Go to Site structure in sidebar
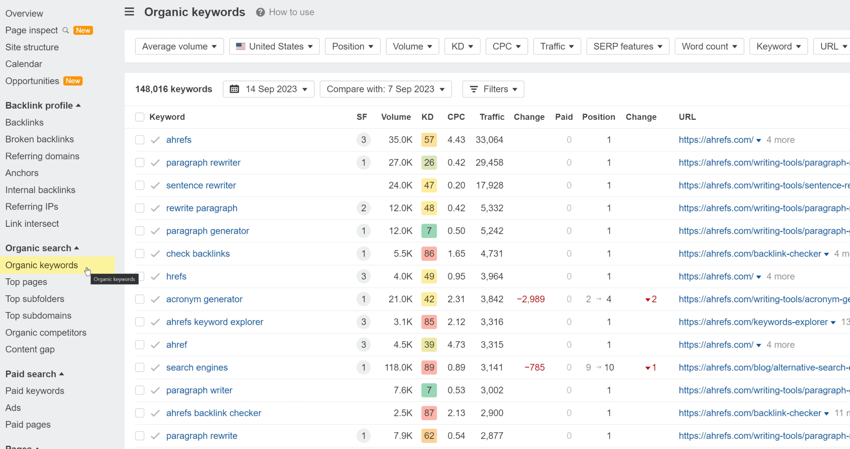 click(x=32, y=47)
